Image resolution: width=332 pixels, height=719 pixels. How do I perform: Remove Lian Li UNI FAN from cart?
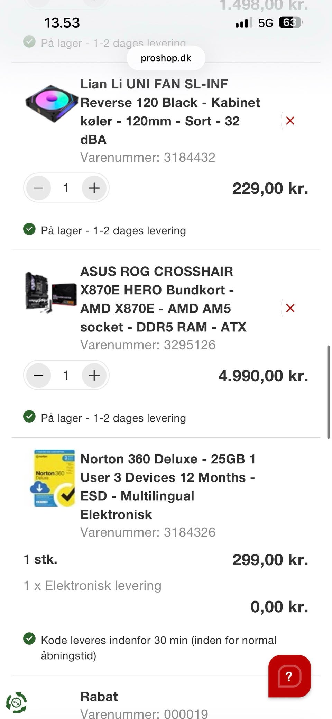click(x=290, y=121)
